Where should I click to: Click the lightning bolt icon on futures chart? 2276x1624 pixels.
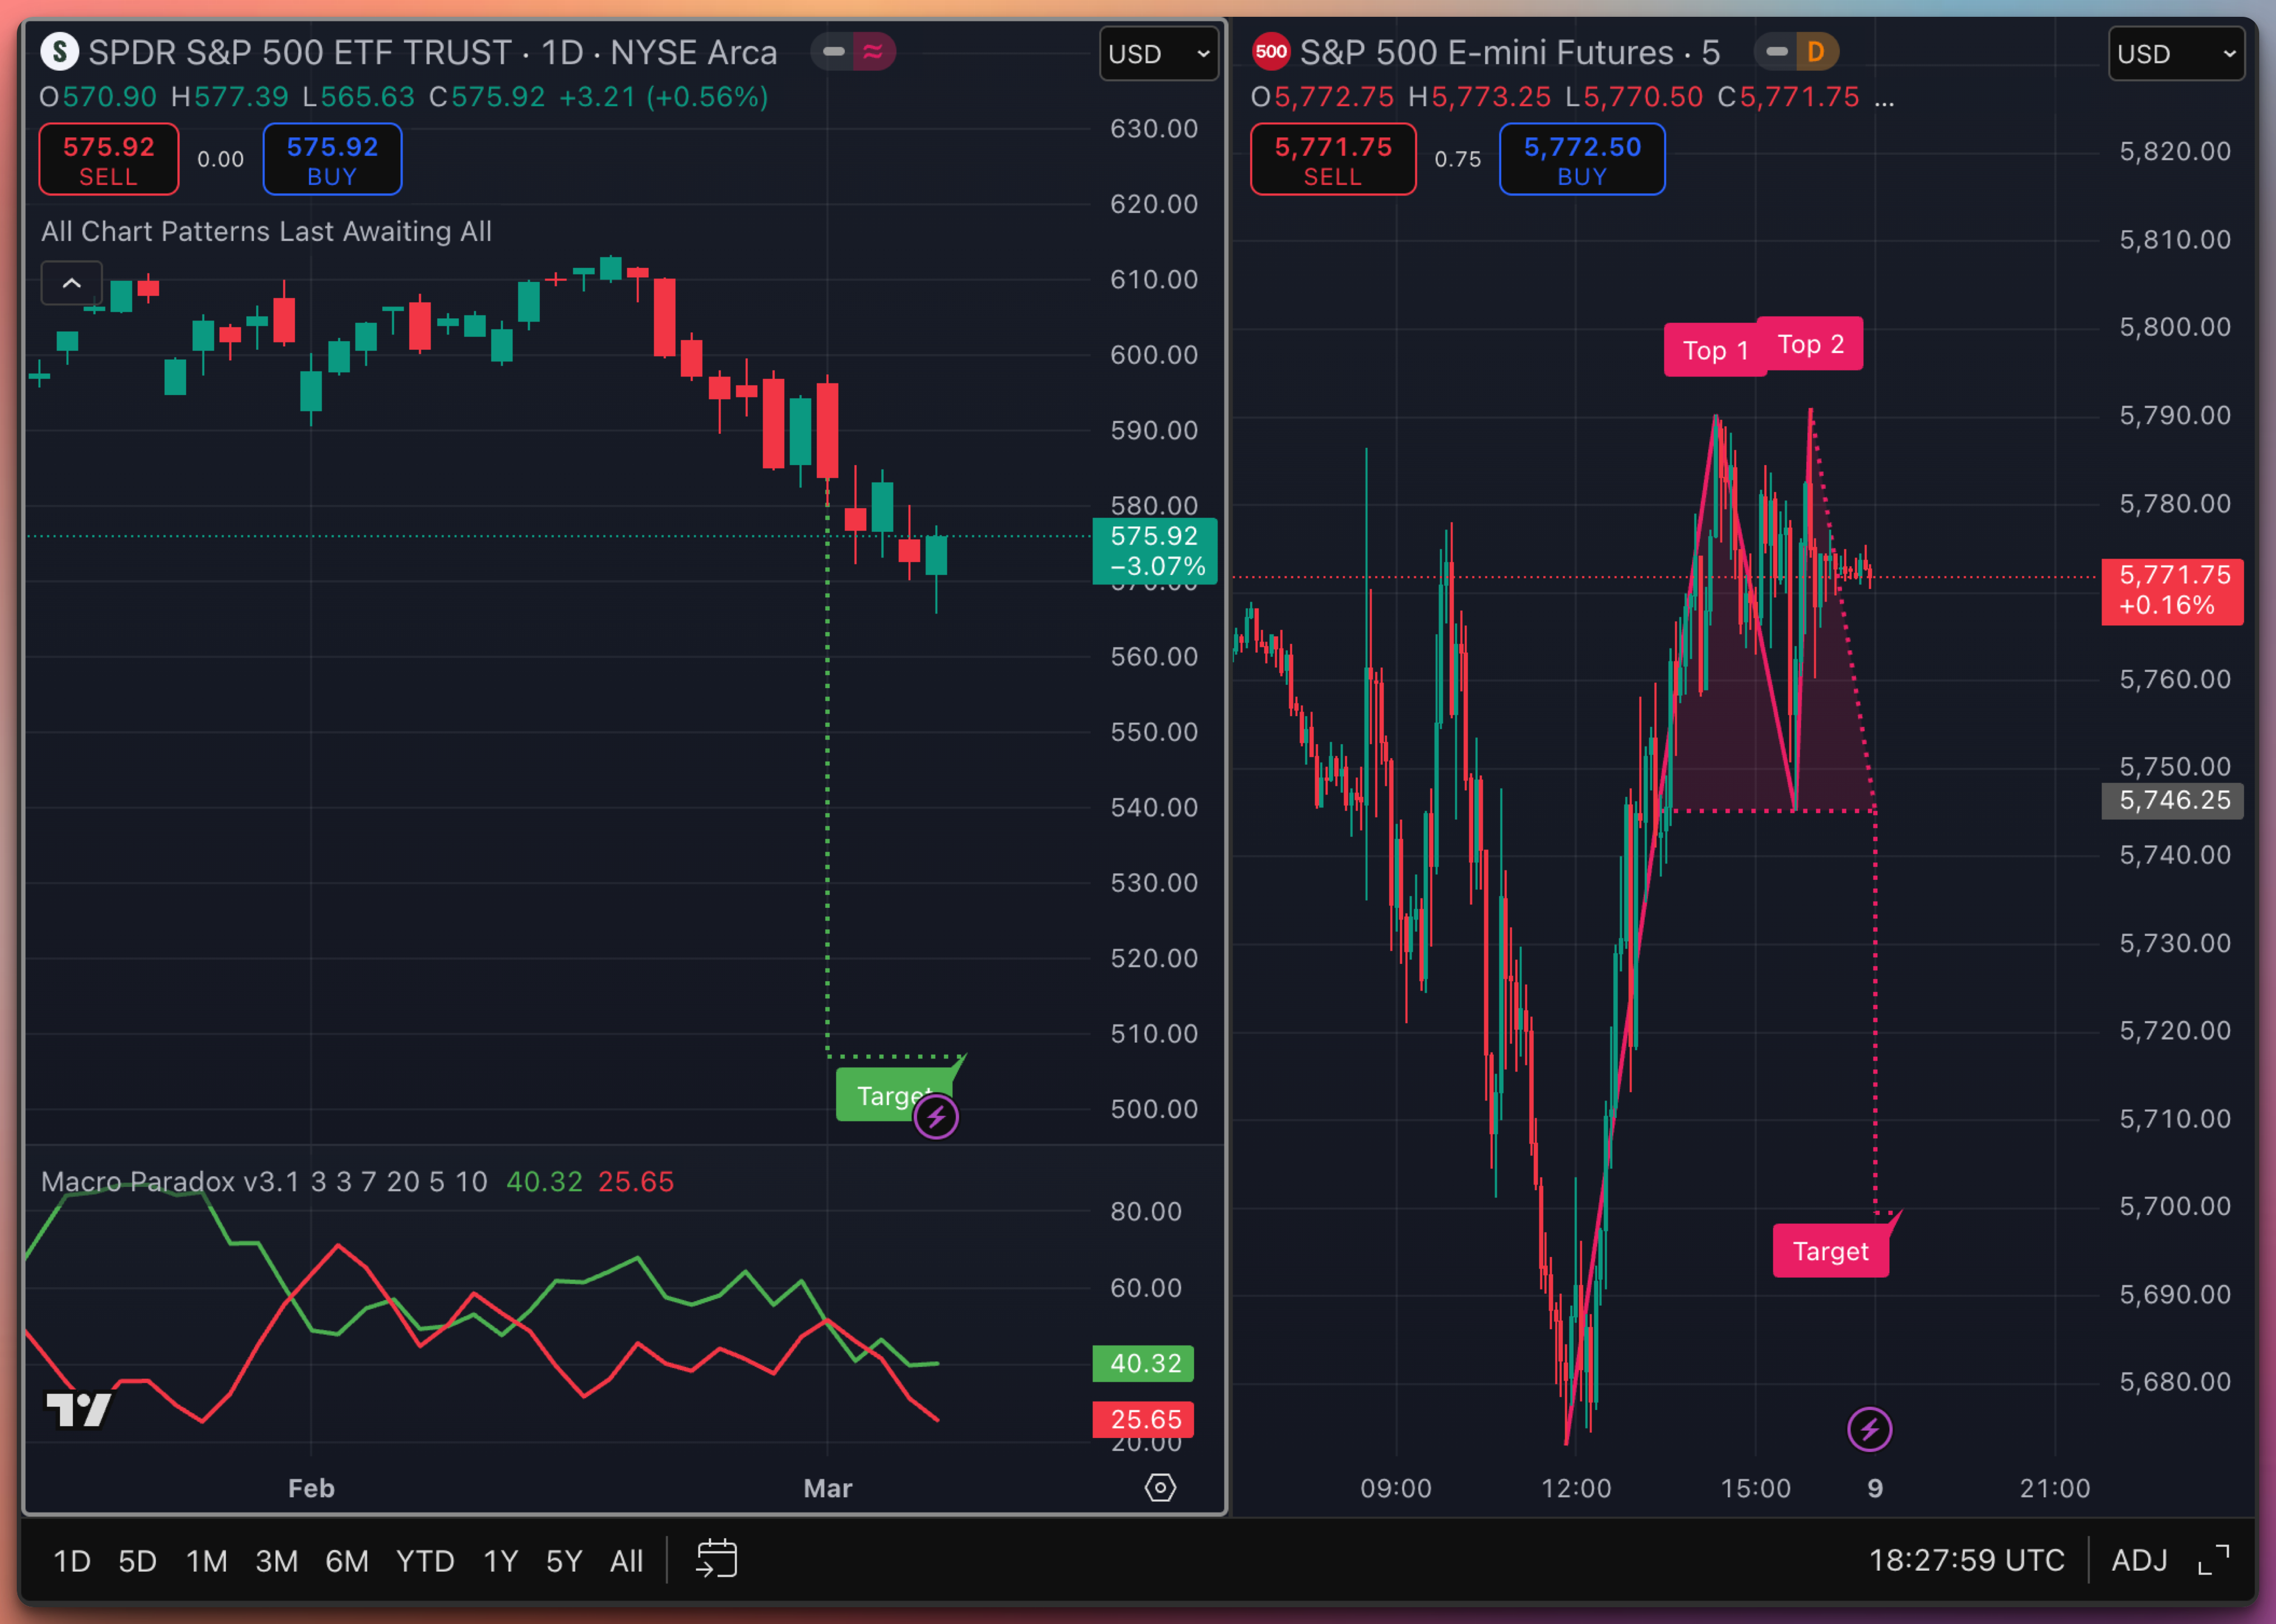[1869, 1429]
